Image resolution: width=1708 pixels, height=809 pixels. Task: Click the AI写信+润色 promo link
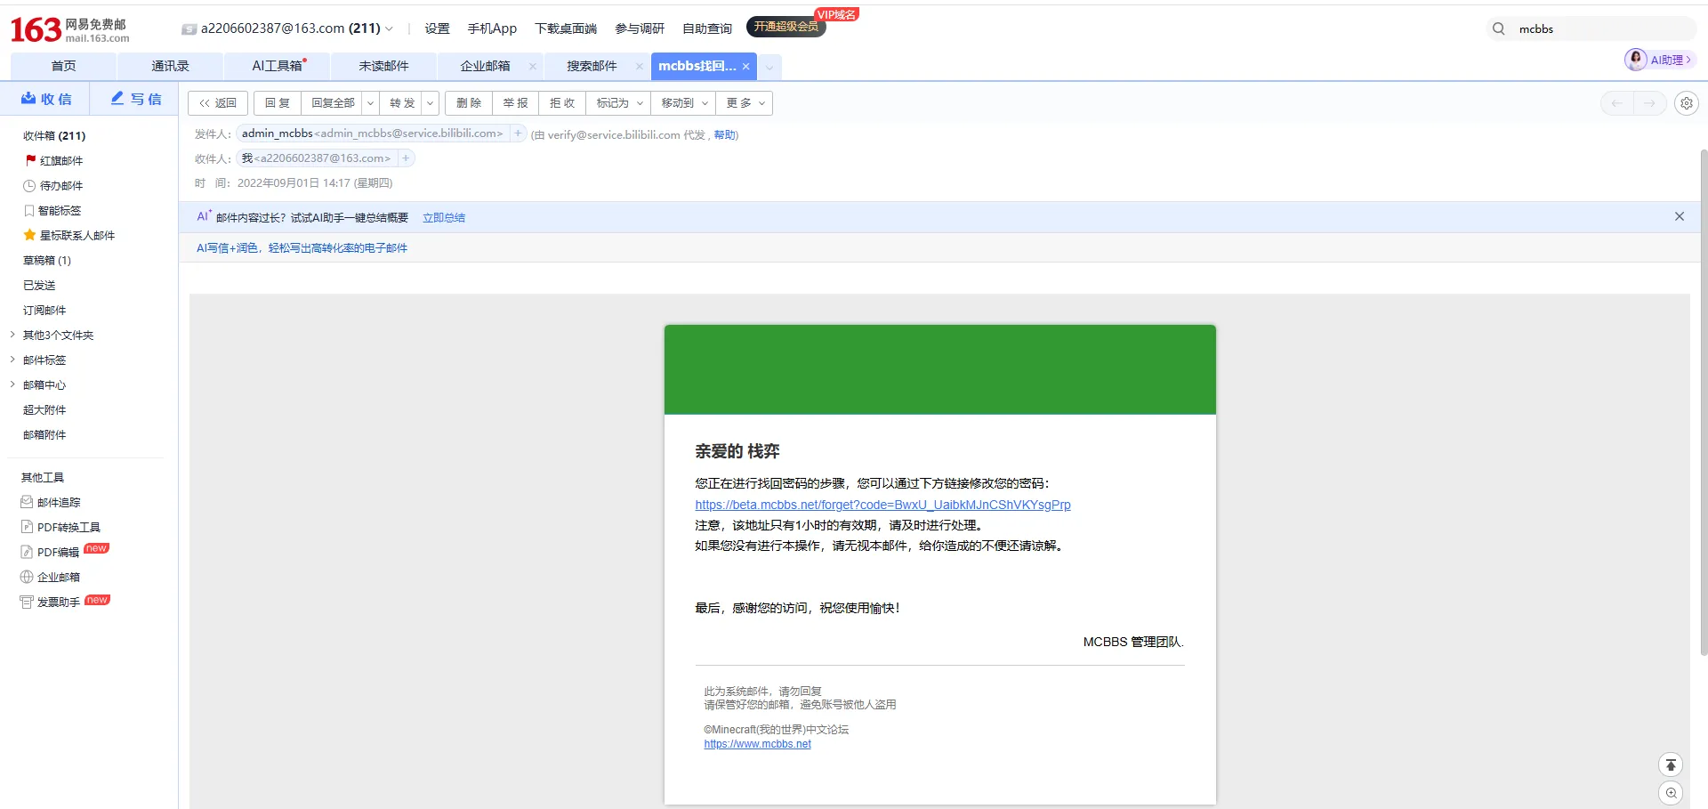[x=302, y=248]
